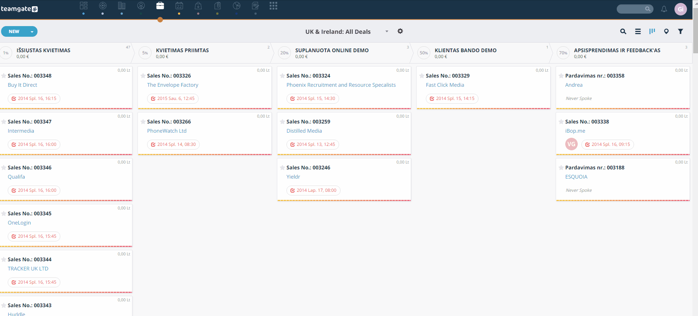Image resolution: width=698 pixels, height=316 pixels.
Task: Click the orange active-tab indicator dot
Action: point(160,20)
